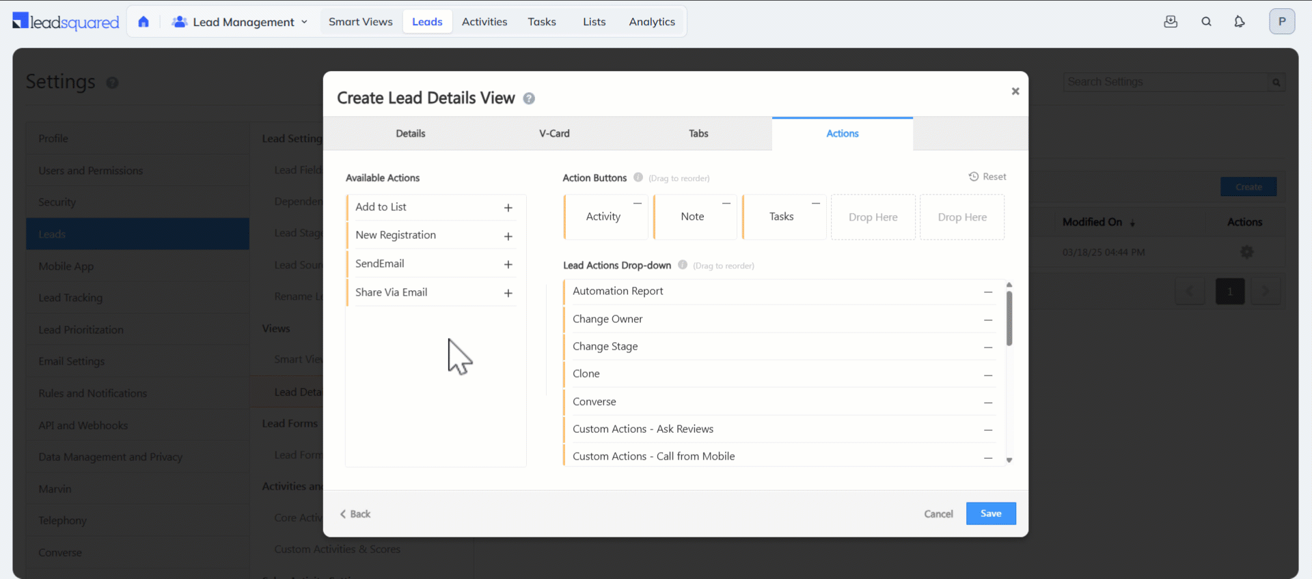Open the Lead Management dropdown
The image size is (1312, 579).
point(239,22)
